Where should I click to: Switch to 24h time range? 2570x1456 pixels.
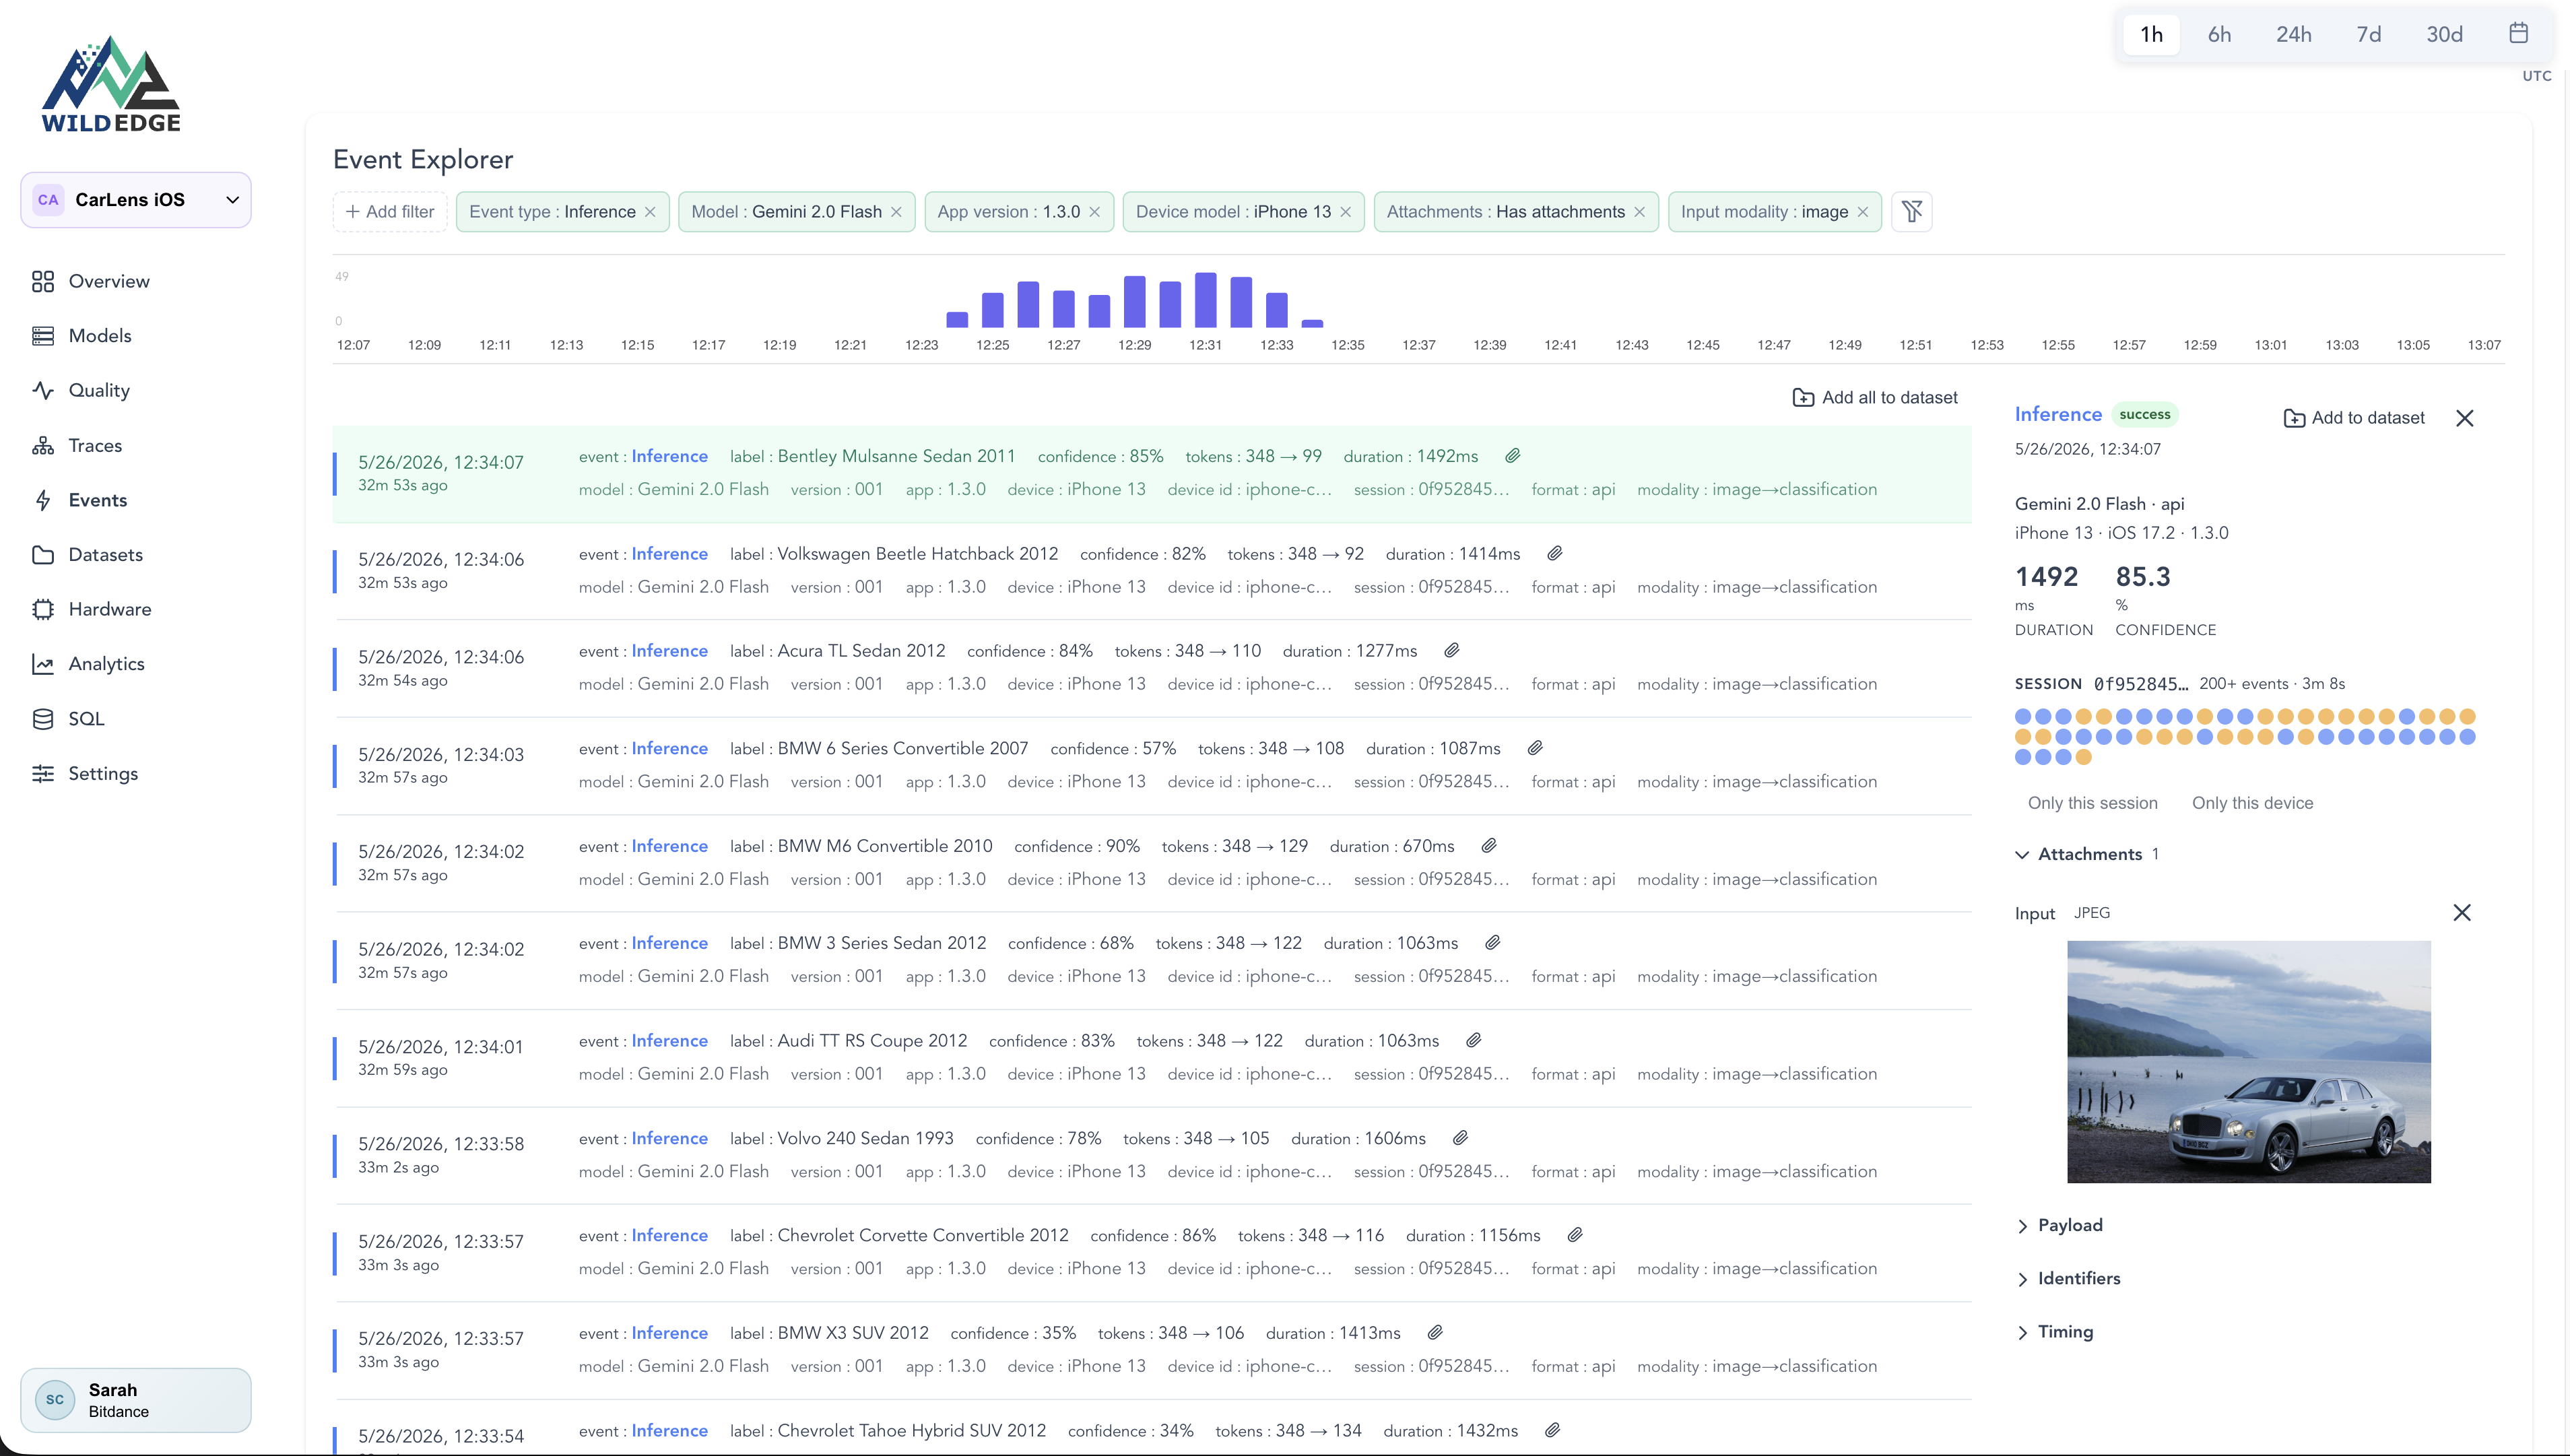pyautogui.click(x=2293, y=34)
